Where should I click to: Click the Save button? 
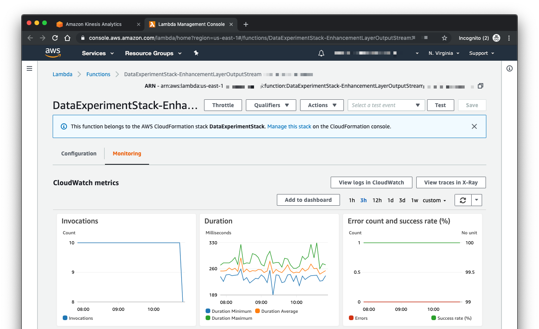(x=472, y=105)
